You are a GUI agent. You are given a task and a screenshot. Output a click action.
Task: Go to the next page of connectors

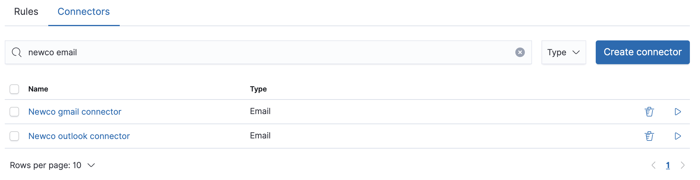click(683, 165)
